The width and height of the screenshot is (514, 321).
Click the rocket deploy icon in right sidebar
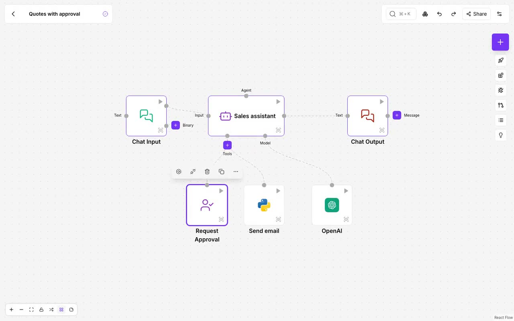(x=501, y=61)
